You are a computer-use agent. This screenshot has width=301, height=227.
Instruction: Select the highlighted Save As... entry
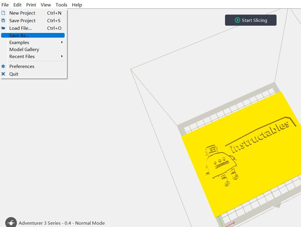point(33,35)
